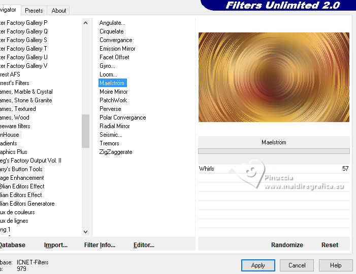Select the Gyro... filter
356x274 pixels.
click(x=107, y=66)
